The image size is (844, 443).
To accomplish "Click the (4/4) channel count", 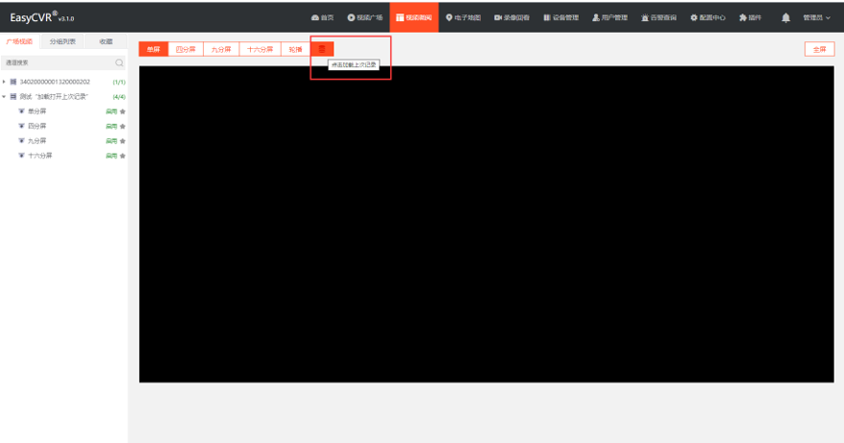I will [119, 97].
